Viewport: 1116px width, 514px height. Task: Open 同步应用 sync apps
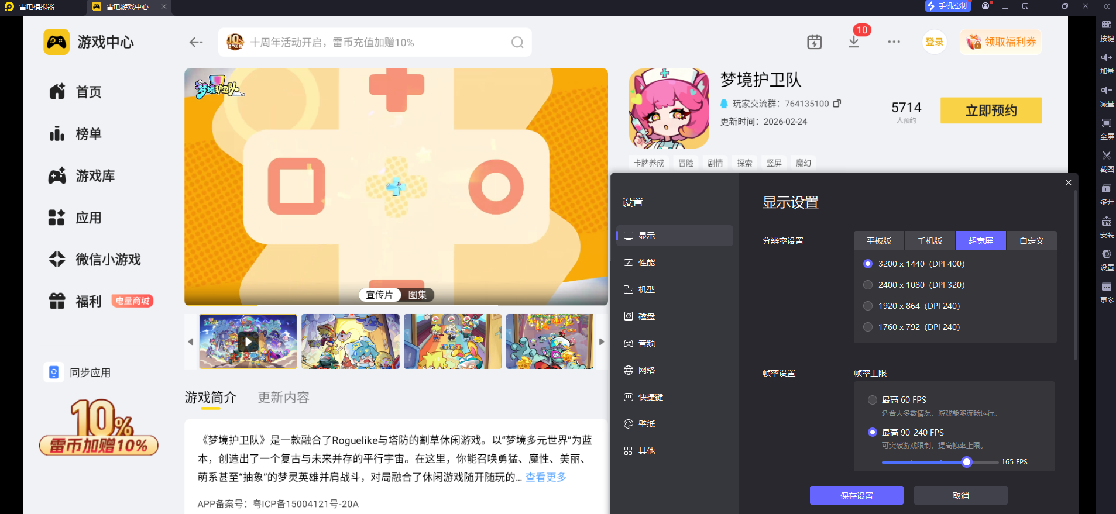pyautogui.click(x=78, y=372)
